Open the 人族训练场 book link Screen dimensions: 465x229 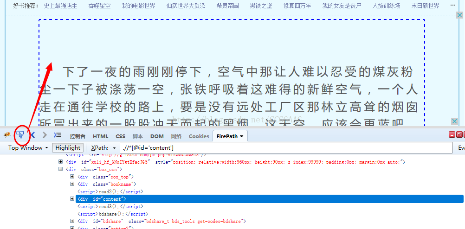(x=386, y=6)
